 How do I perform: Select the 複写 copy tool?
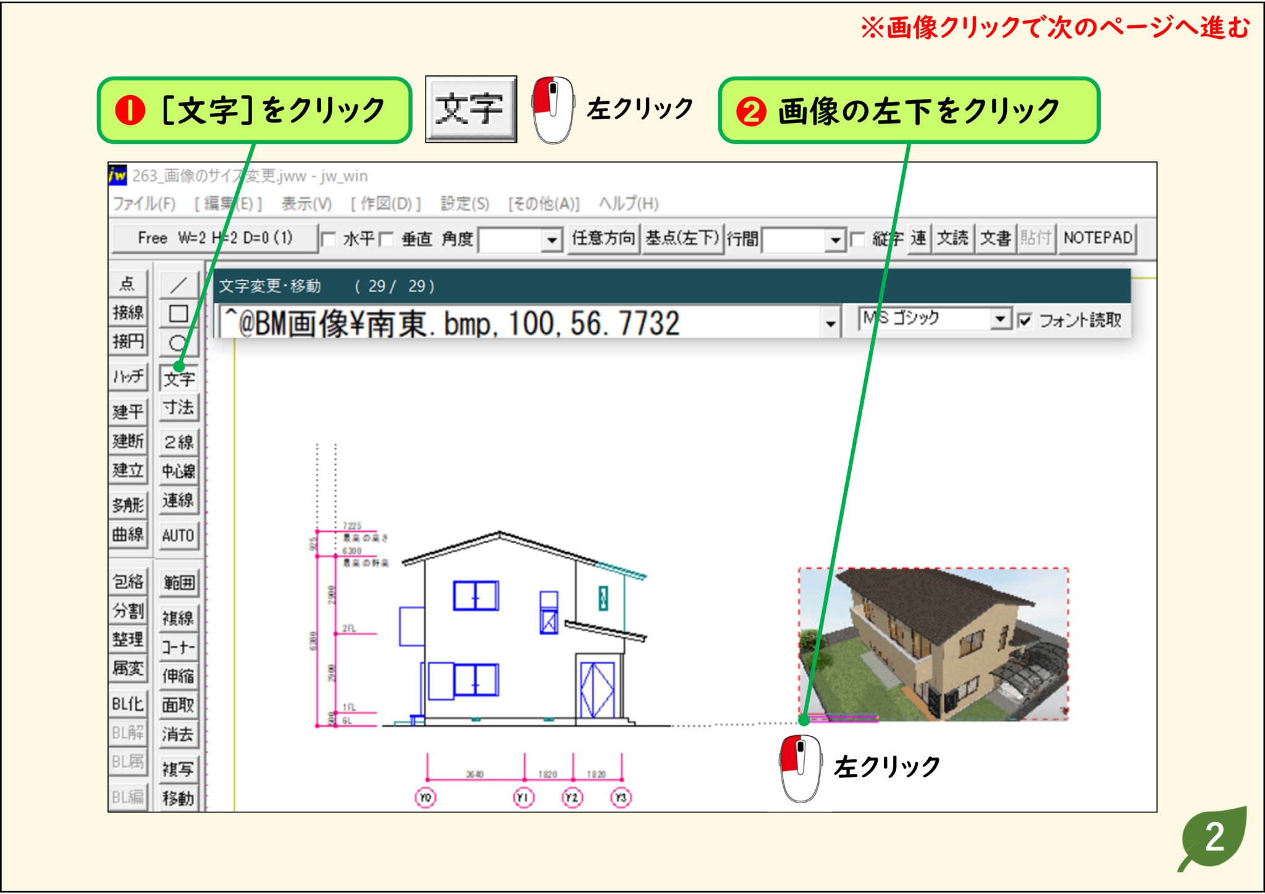tap(179, 769)
